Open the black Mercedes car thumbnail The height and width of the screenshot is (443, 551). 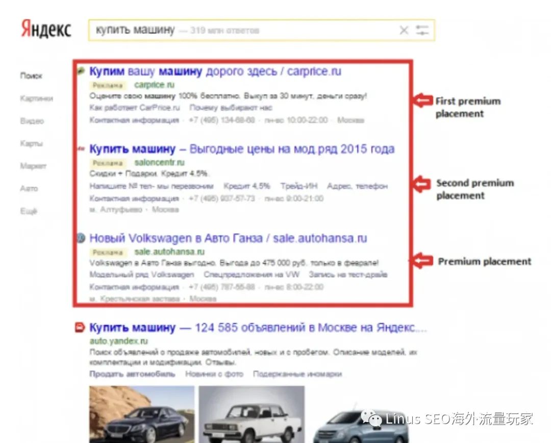tap(142, 414)
